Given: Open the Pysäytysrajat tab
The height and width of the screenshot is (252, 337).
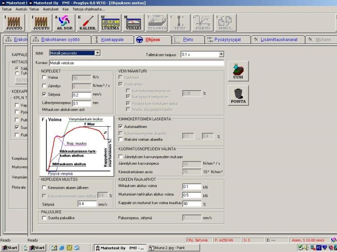Looking at the screenshot, I should [228, 40].
